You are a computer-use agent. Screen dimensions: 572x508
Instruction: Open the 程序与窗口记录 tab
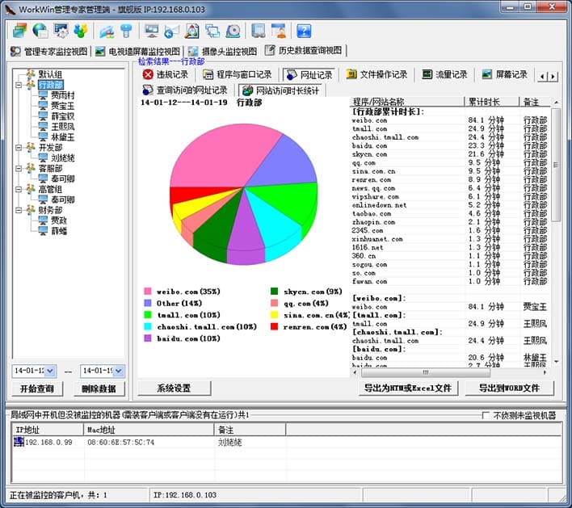(237, 74)
